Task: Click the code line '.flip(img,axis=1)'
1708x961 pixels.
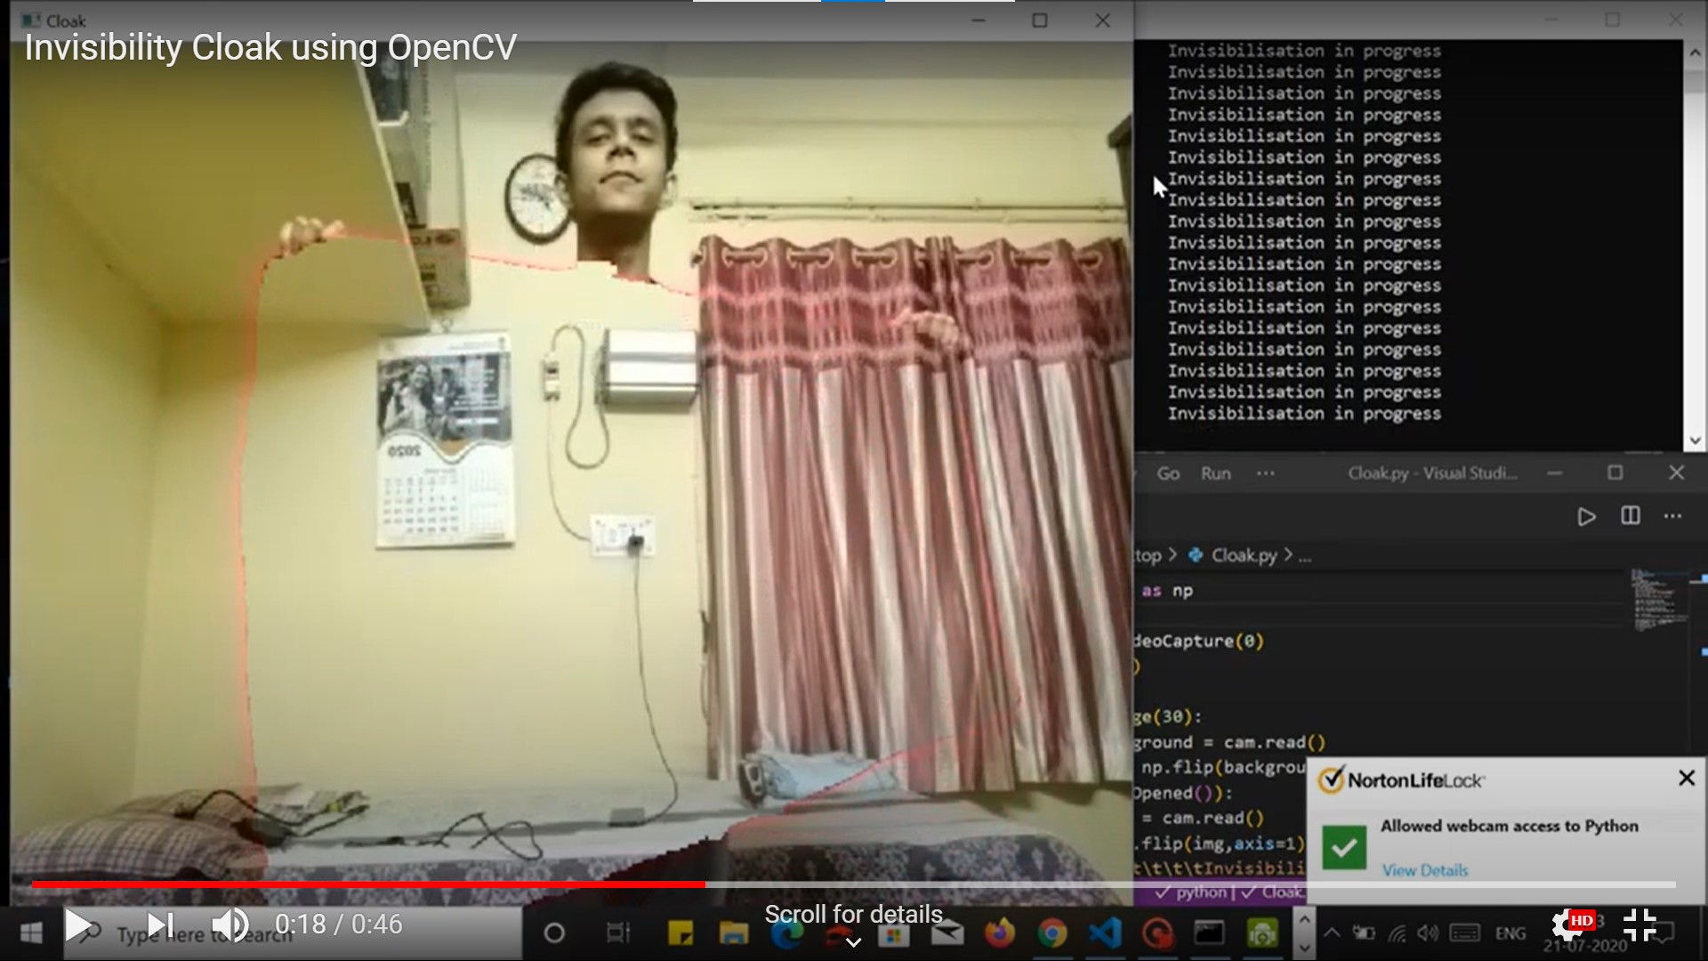Action: [1219, 844]
